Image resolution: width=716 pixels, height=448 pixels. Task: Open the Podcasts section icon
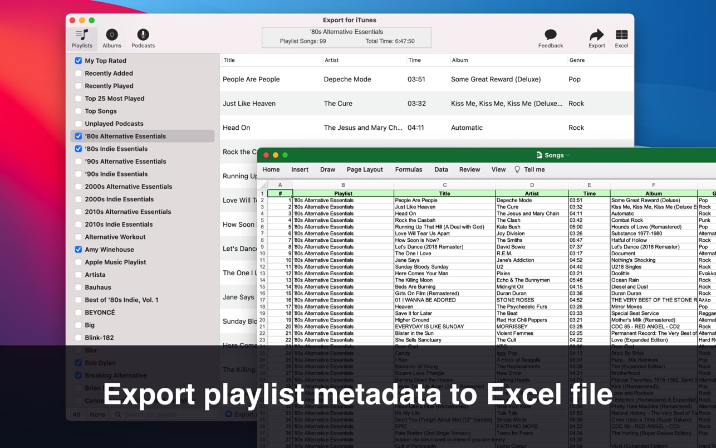[x=143, y=35]
